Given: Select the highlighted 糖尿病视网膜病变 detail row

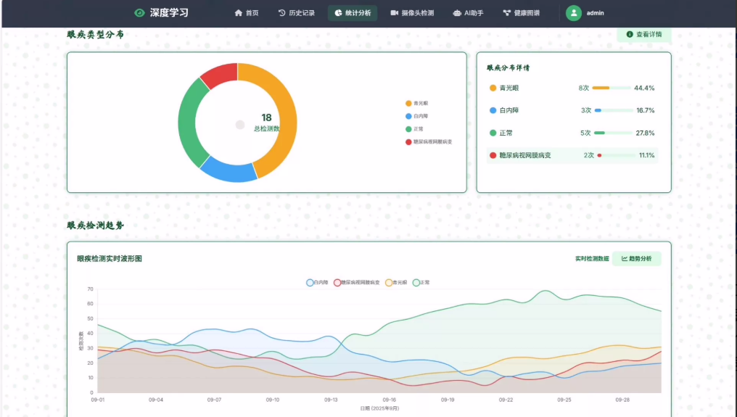Looking at the screenshot, I should point(572,156).
